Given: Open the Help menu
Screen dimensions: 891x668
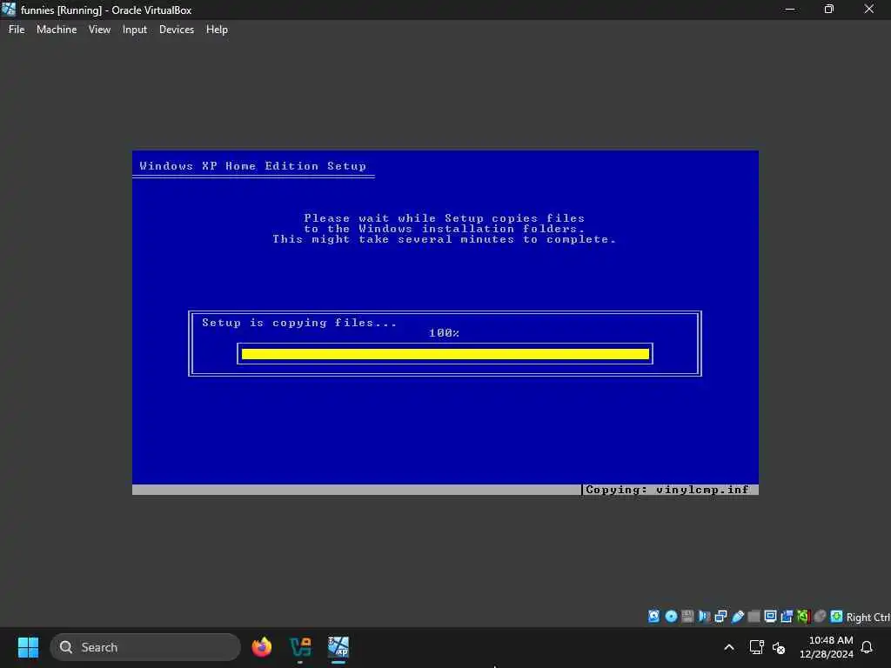Looking at the screenshot, I should [x=217, y=30].
